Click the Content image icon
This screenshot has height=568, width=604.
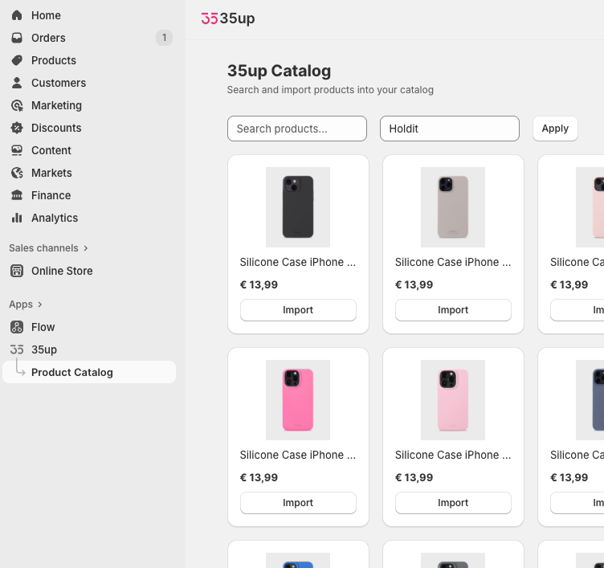pyautogui.click(x=17, y=150)
